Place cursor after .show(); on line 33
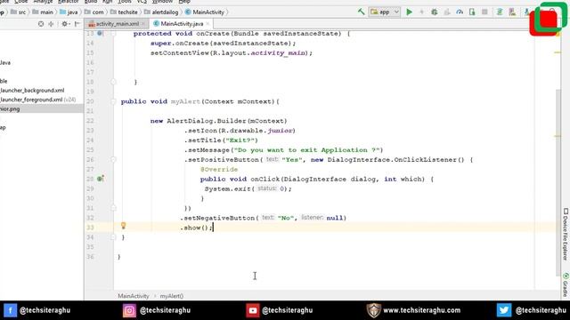This screenshot has width=570, height=320. [x=213, y=228]
